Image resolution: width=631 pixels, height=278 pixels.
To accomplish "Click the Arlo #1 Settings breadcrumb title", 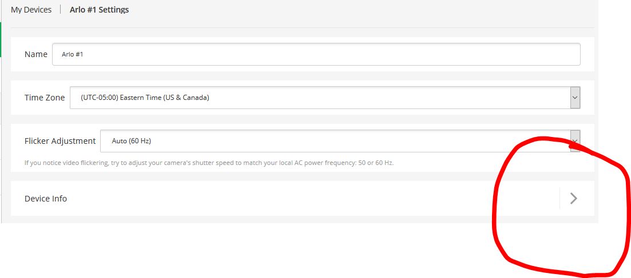I will [100, 10].
